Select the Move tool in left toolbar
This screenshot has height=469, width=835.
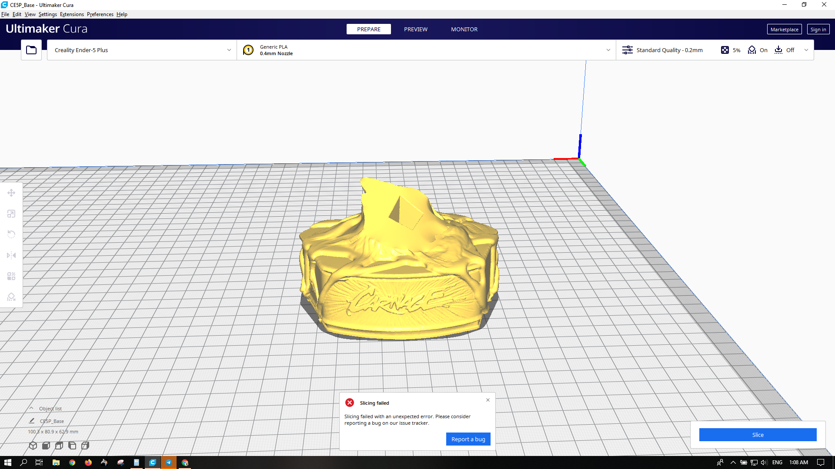click(x=11, y=193)
